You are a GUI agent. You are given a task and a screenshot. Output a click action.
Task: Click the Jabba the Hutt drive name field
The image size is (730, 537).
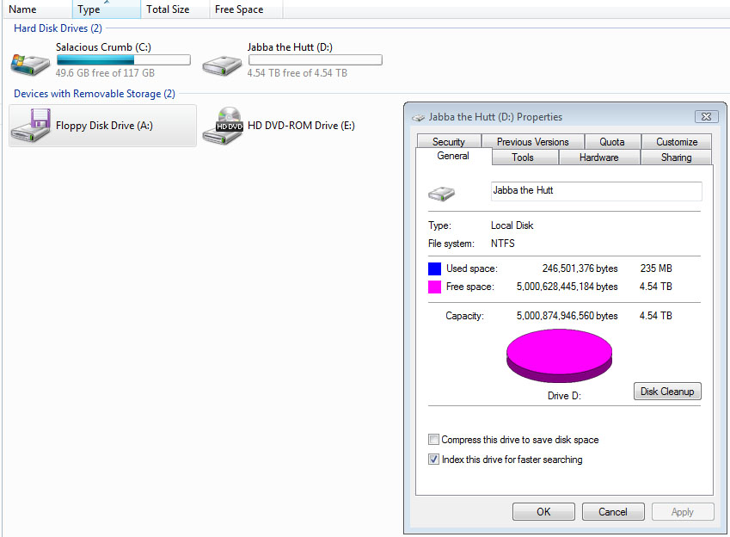(597, 191)
